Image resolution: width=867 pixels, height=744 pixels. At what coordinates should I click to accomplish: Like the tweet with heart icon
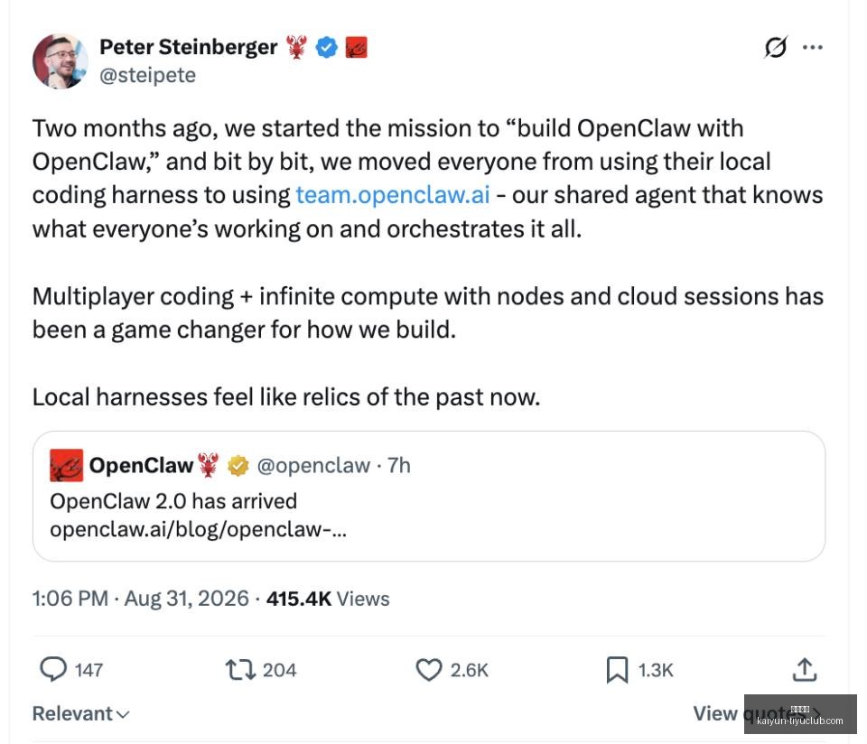click(428, 669)
